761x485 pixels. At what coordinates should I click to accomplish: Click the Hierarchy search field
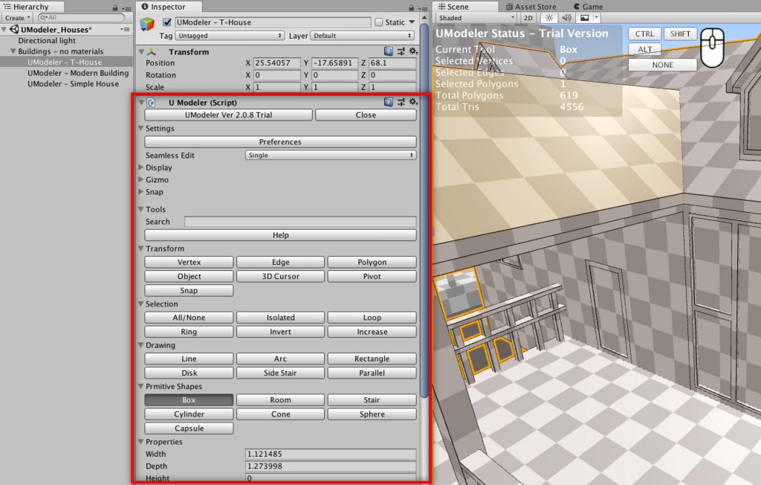pos(81,18)
